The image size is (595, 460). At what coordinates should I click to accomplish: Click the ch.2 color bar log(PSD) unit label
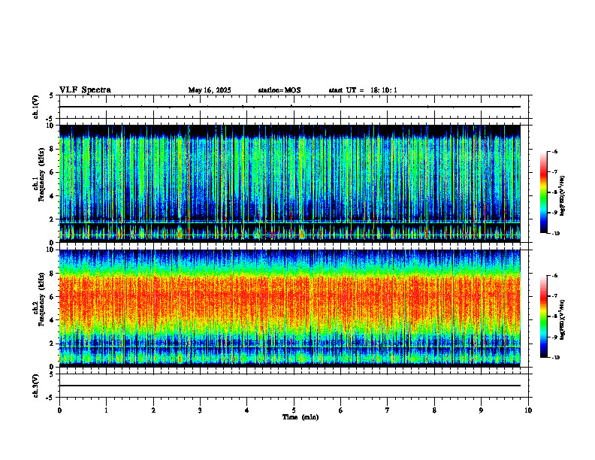click(563, 320)
